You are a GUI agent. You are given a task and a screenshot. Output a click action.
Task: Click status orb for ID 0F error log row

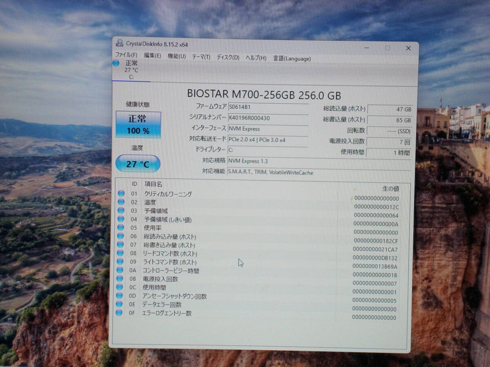pos(119,313)
